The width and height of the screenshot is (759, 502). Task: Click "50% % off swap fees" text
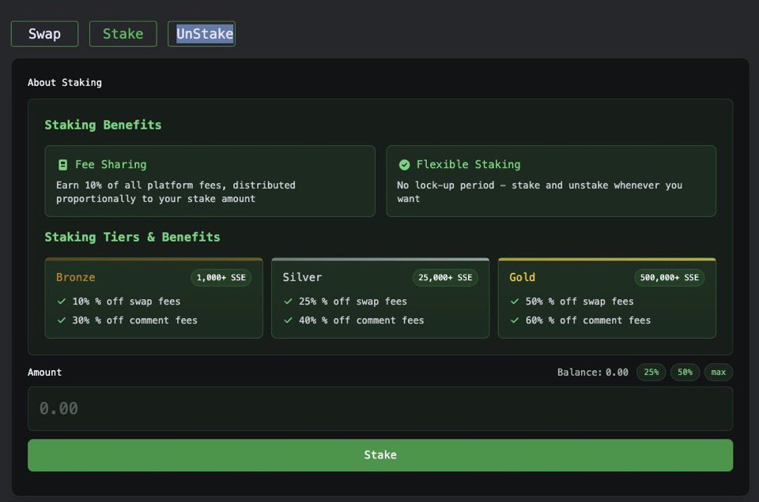coord(580,302)
